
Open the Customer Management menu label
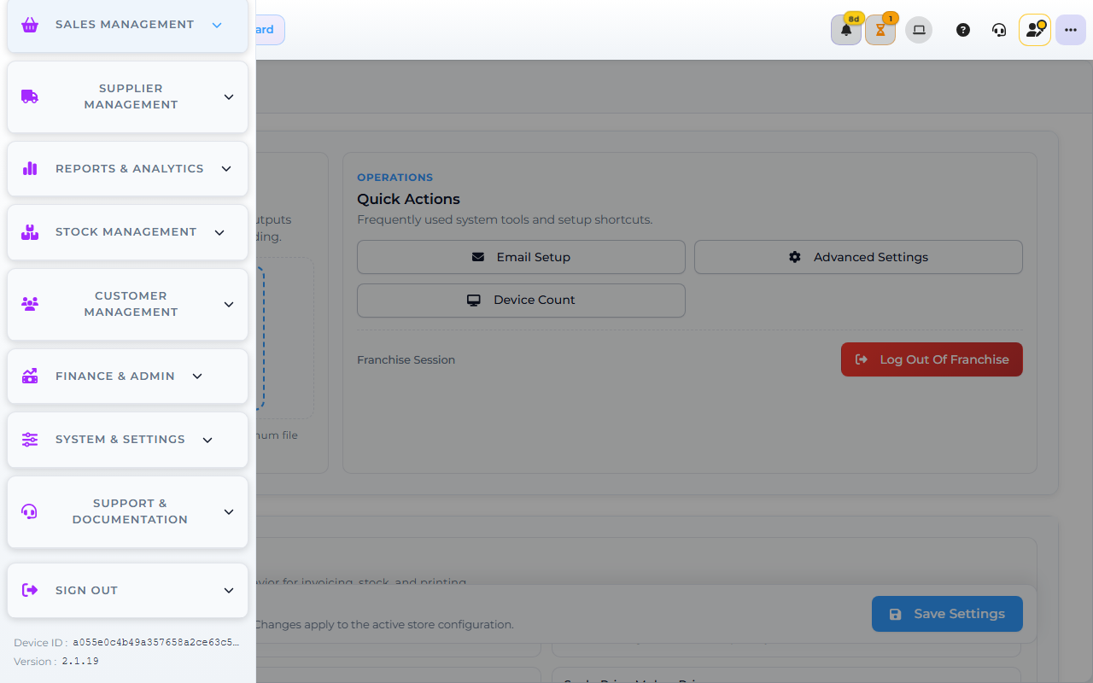131,304
